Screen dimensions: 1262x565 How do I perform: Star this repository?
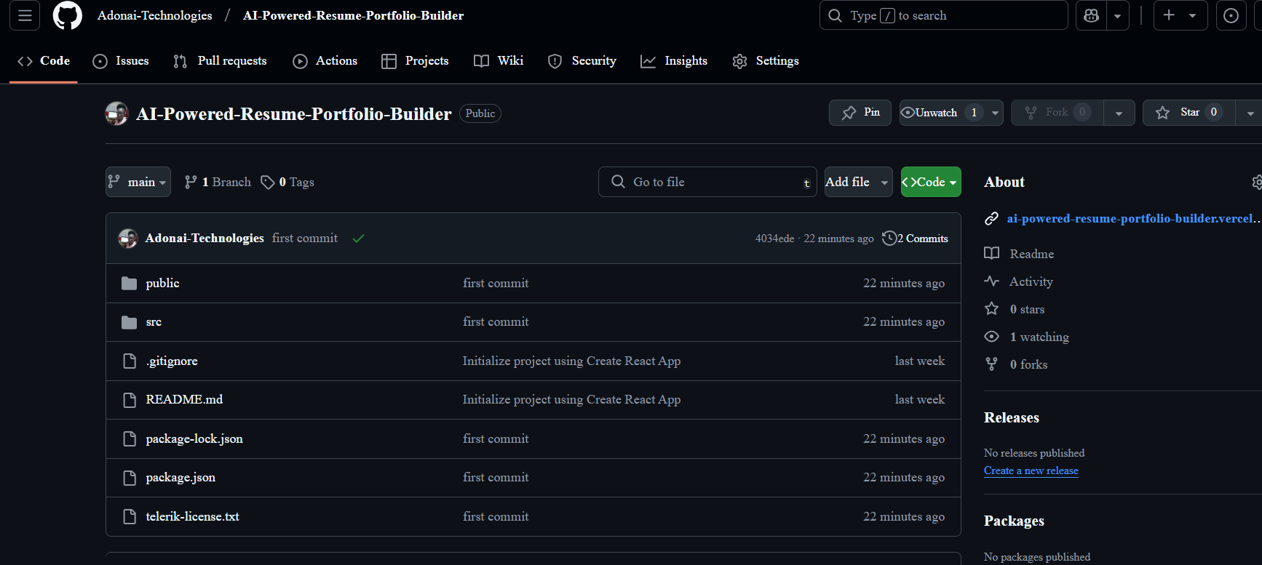(1189, 113)
